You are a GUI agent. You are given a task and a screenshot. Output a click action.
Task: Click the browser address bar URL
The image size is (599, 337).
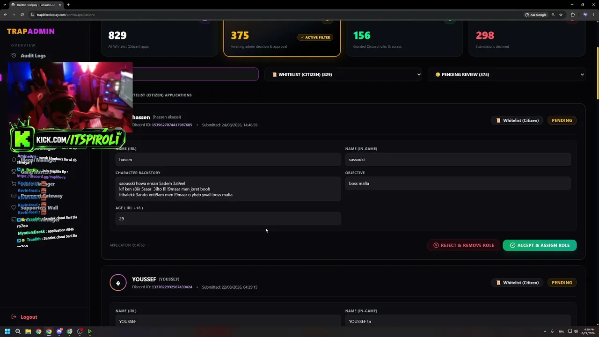coord(66,15)
